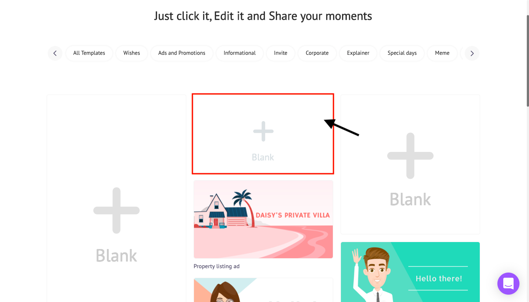The height and width of the screenshot is (302, 529).
Task: Click the Property listing ad label
Action: [x=217, y=266]
